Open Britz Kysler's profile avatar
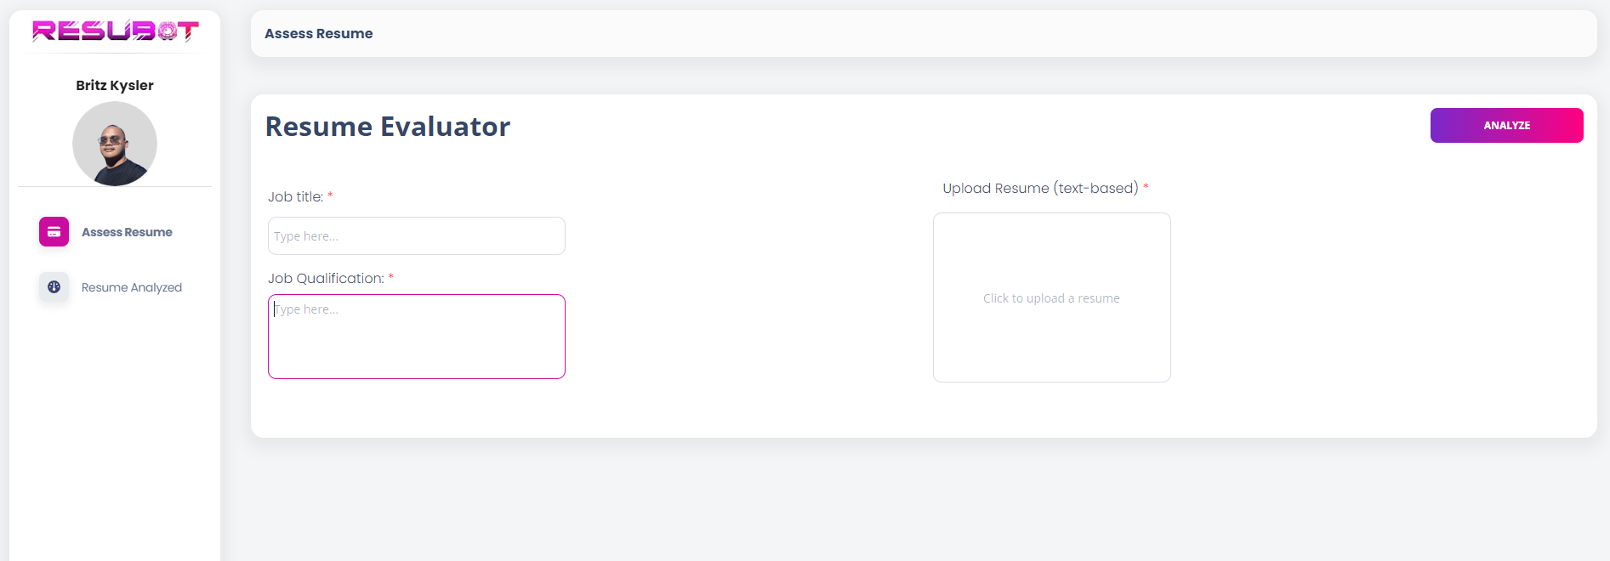This screenshot has height=561, width=1610. pos(115,144)
